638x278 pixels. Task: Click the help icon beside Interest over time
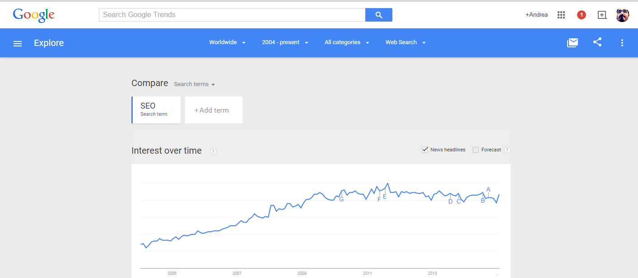(x=214, y=151)
